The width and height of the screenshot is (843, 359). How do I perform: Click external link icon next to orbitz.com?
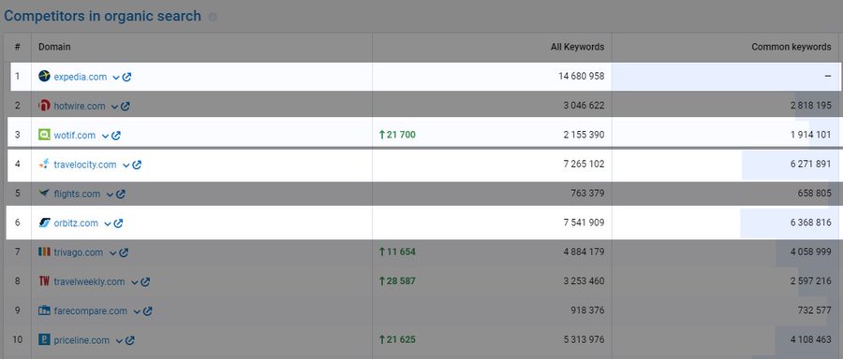pyautogui.click(x=119, y=223)
